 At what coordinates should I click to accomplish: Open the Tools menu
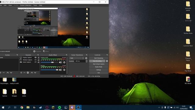point(35,5)
